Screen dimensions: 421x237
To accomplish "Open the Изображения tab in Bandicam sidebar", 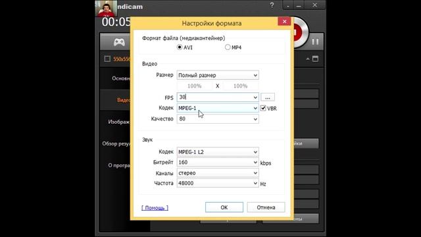I will pos(119,122).
